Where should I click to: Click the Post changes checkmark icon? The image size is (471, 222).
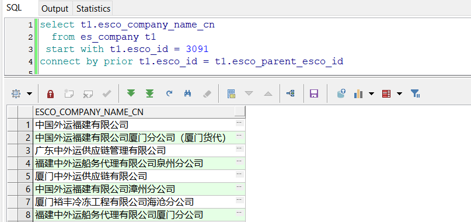tap(107, 94)
